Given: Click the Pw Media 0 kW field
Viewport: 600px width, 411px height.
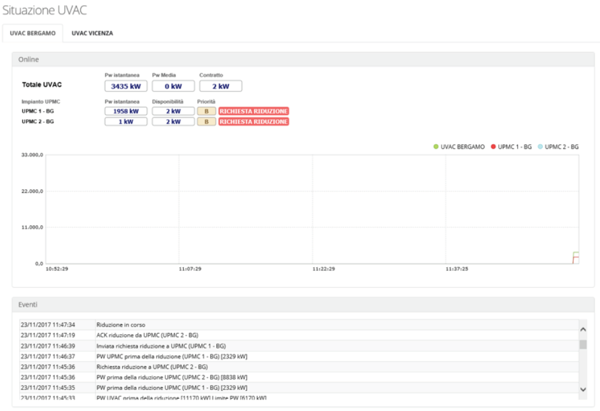Looking at the screenshot, I should pos(173,86).
